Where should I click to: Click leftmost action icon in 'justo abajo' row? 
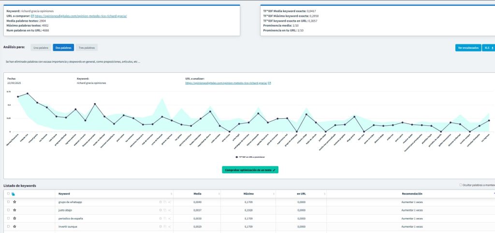(160, 210)
